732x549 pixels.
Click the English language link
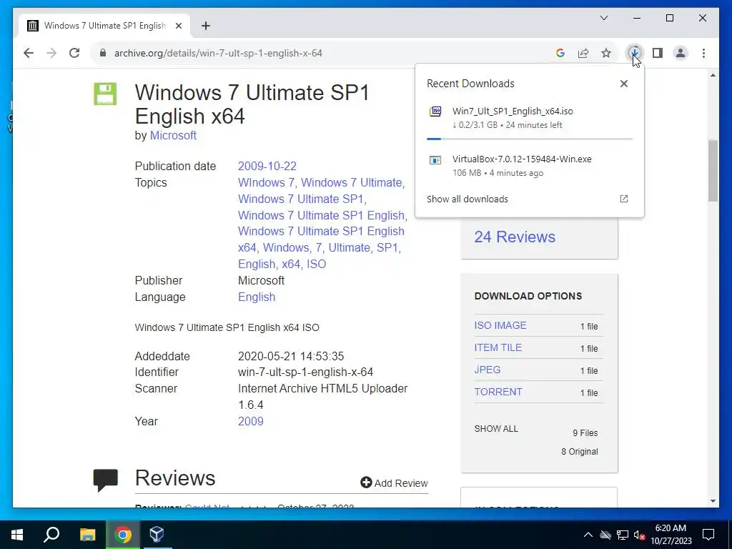(x=257, y=297)
